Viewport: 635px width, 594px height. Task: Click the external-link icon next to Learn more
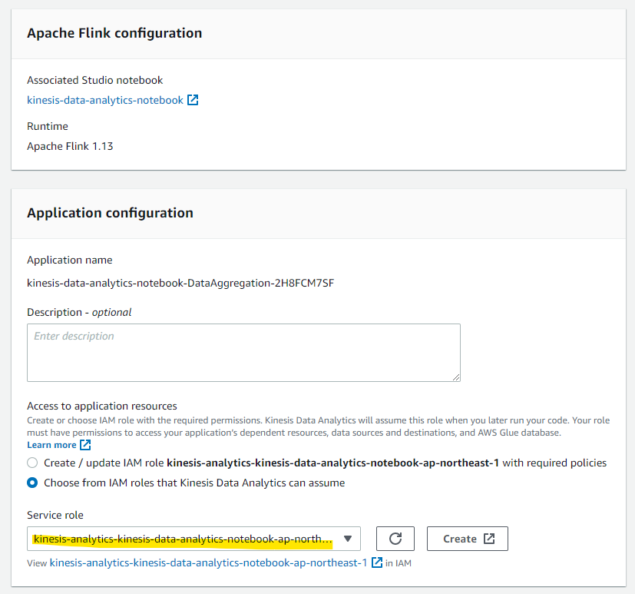tap(85, 445)
